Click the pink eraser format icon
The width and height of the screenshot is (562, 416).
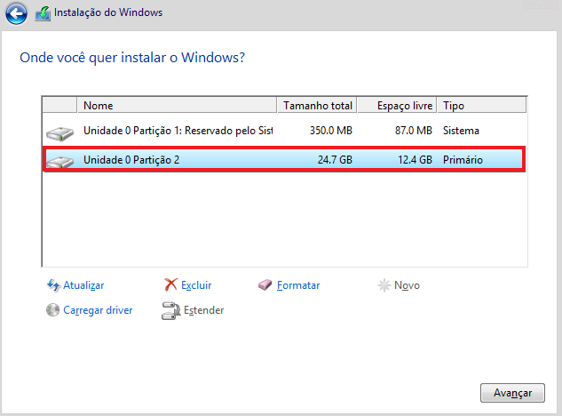(265, 285)
